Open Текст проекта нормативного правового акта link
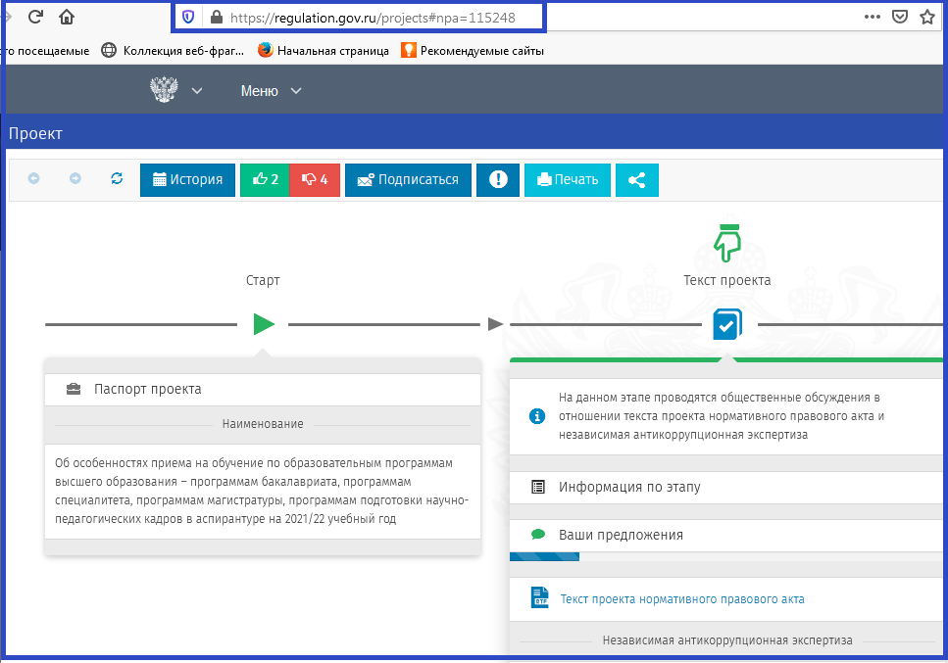This screenshot has width=948, height=663. [682, 599]
